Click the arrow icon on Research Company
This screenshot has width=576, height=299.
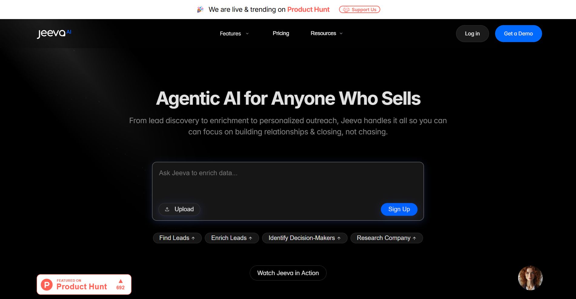[415, 238]
